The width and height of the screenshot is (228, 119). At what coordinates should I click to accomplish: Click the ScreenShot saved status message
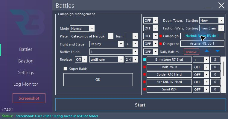point(57,116)
